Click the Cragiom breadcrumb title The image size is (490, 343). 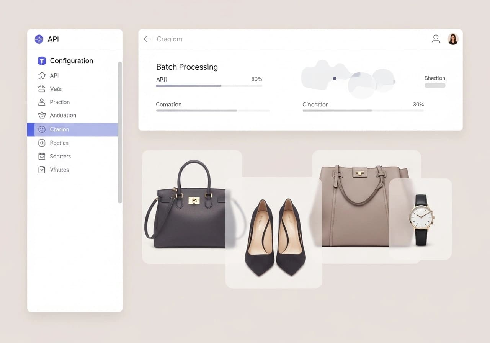(x=169, y=39)
